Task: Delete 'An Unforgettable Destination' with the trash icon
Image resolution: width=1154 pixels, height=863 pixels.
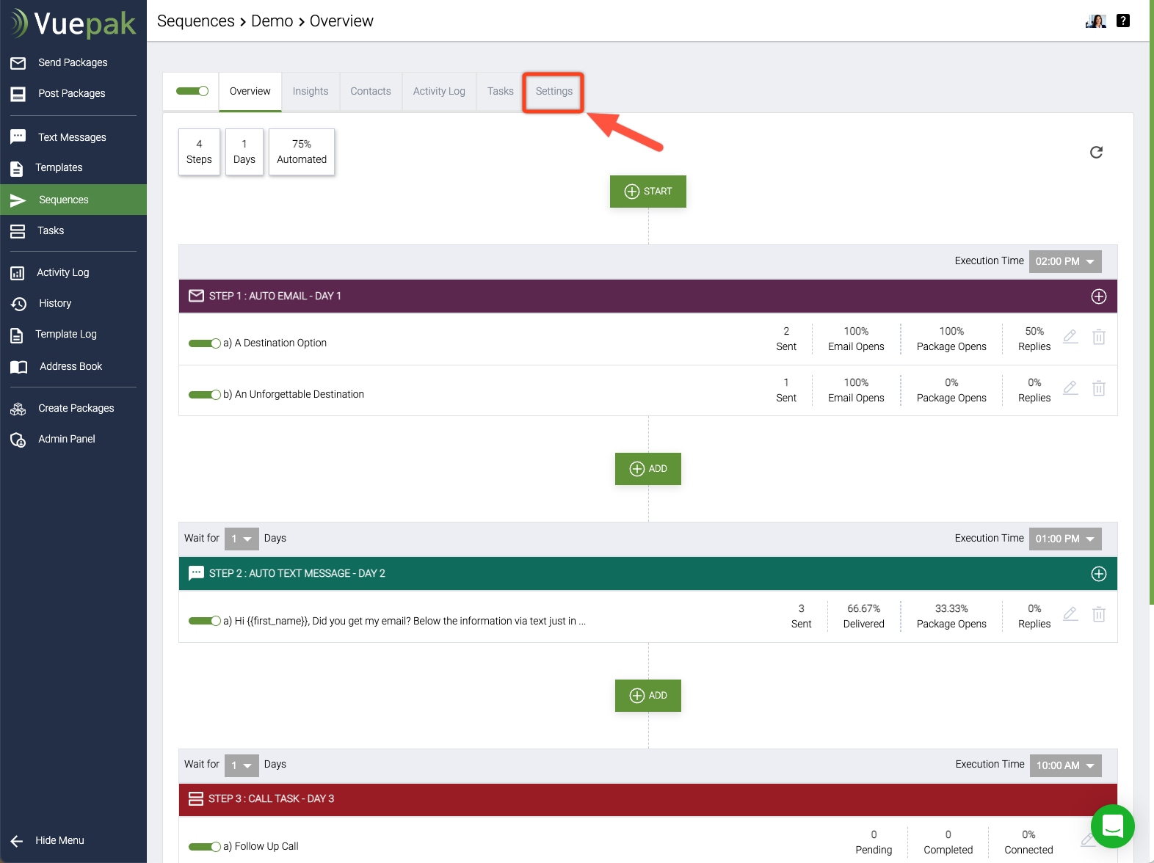Action: pos(1098,388)
